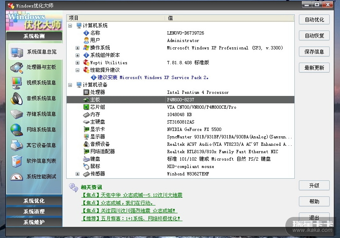Expand the 传感器 tree node
The image size is (340, 238).
(77, 174)
